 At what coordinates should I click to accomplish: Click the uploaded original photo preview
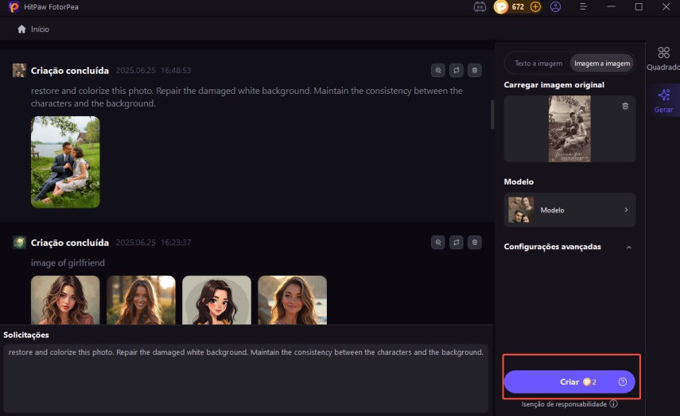569,129
